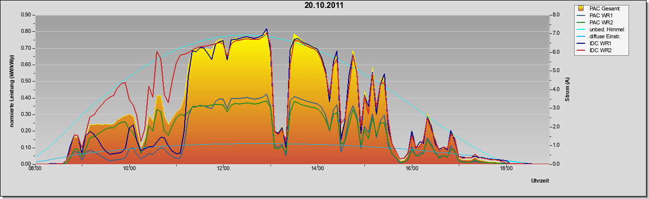The height and width of the screenshot is (199, 649).
Task: Click the IDC WR2 legend text
Action: 601,50
